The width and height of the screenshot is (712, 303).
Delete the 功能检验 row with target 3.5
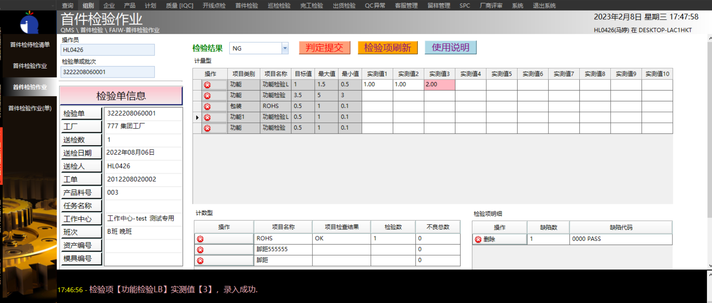click(207, 96)
